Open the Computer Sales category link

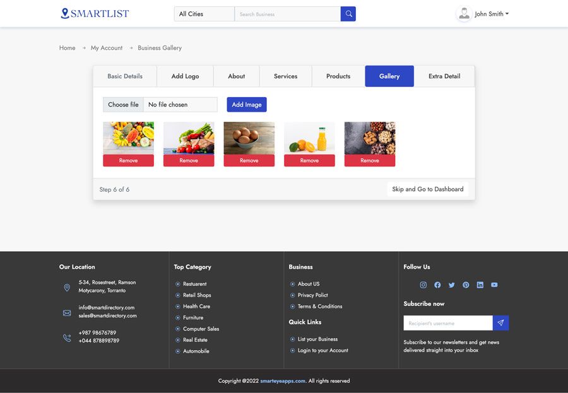pyautogui.click(x=201, y=329)
